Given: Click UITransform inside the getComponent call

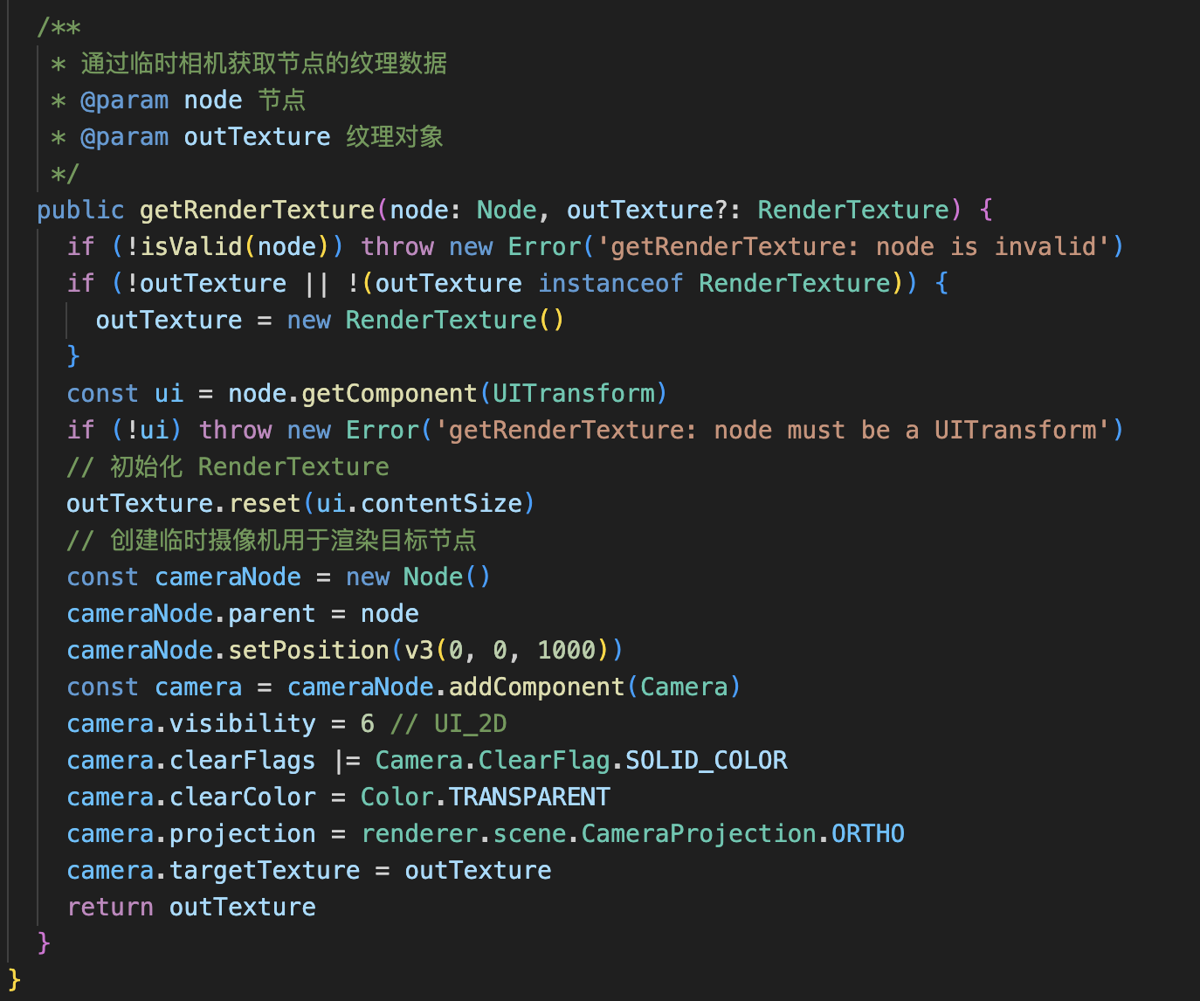Looking at the screenshot, I should (573, 394).
